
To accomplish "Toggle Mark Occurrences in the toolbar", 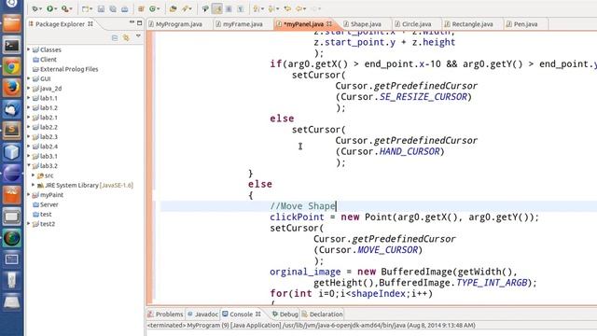I will click(217, 8).
